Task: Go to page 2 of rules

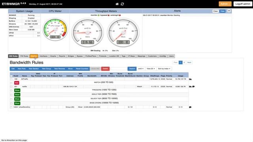Action: pos(184,62)
